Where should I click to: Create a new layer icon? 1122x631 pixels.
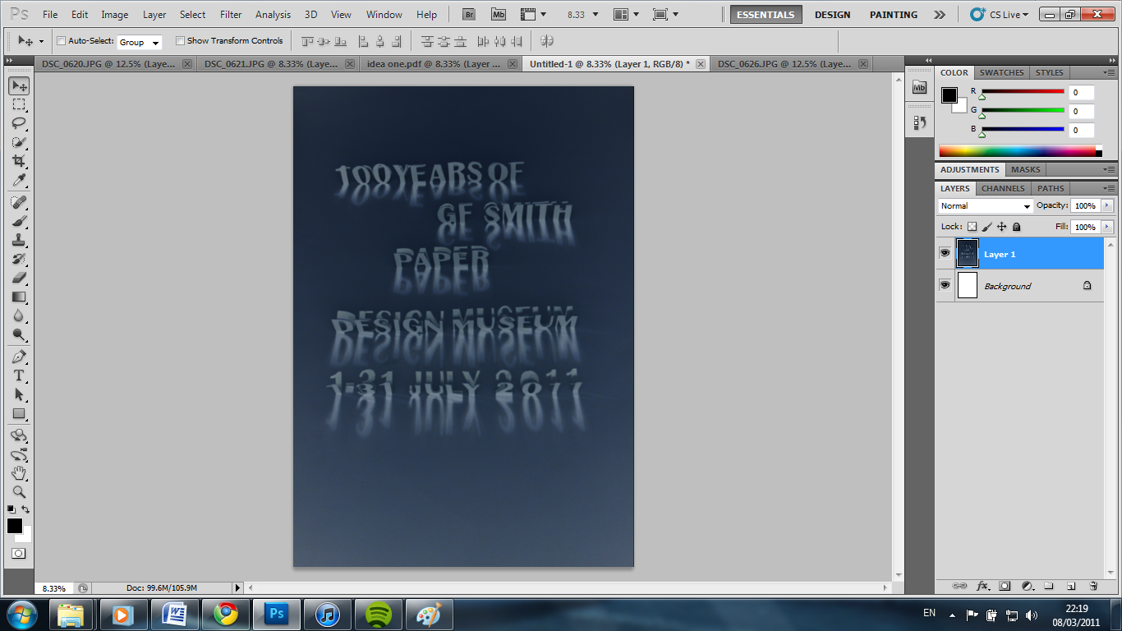pos(1071,586)
